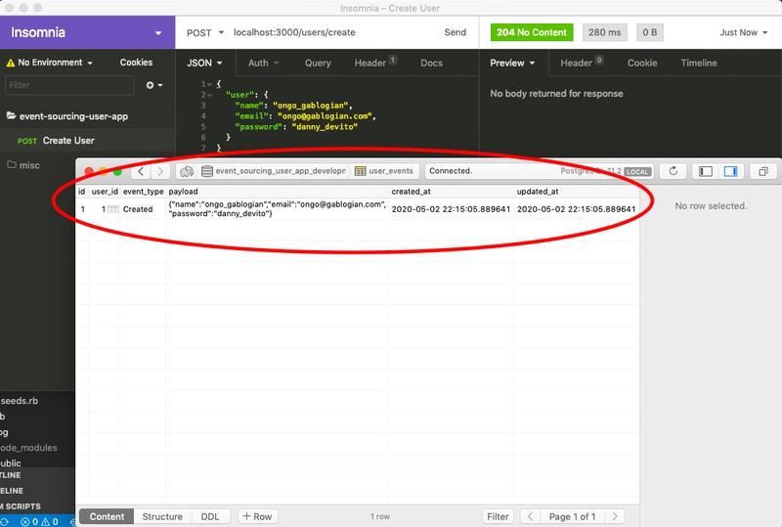Open the Filter button in table footer
The width and height of the screenshot is (782, 527).
pos(498,516)
